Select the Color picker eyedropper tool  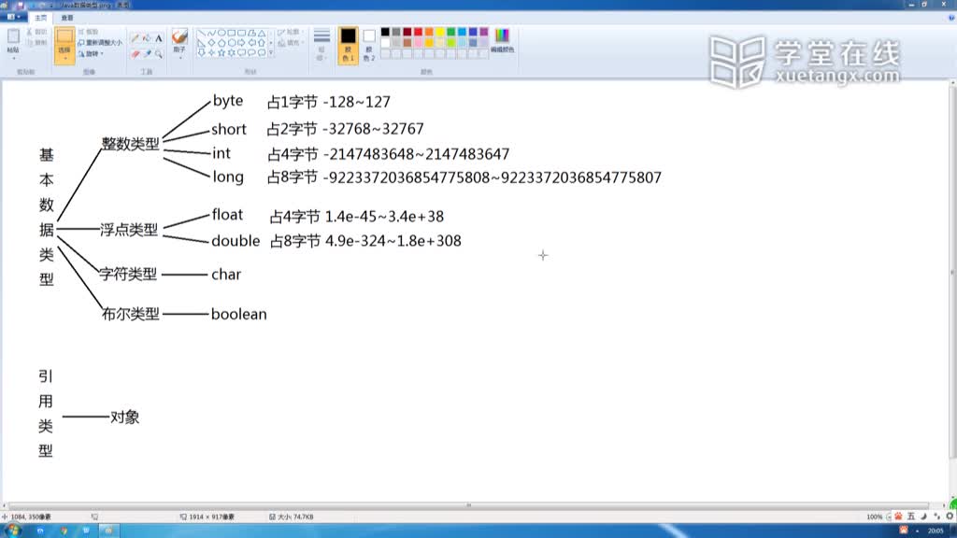147,54
